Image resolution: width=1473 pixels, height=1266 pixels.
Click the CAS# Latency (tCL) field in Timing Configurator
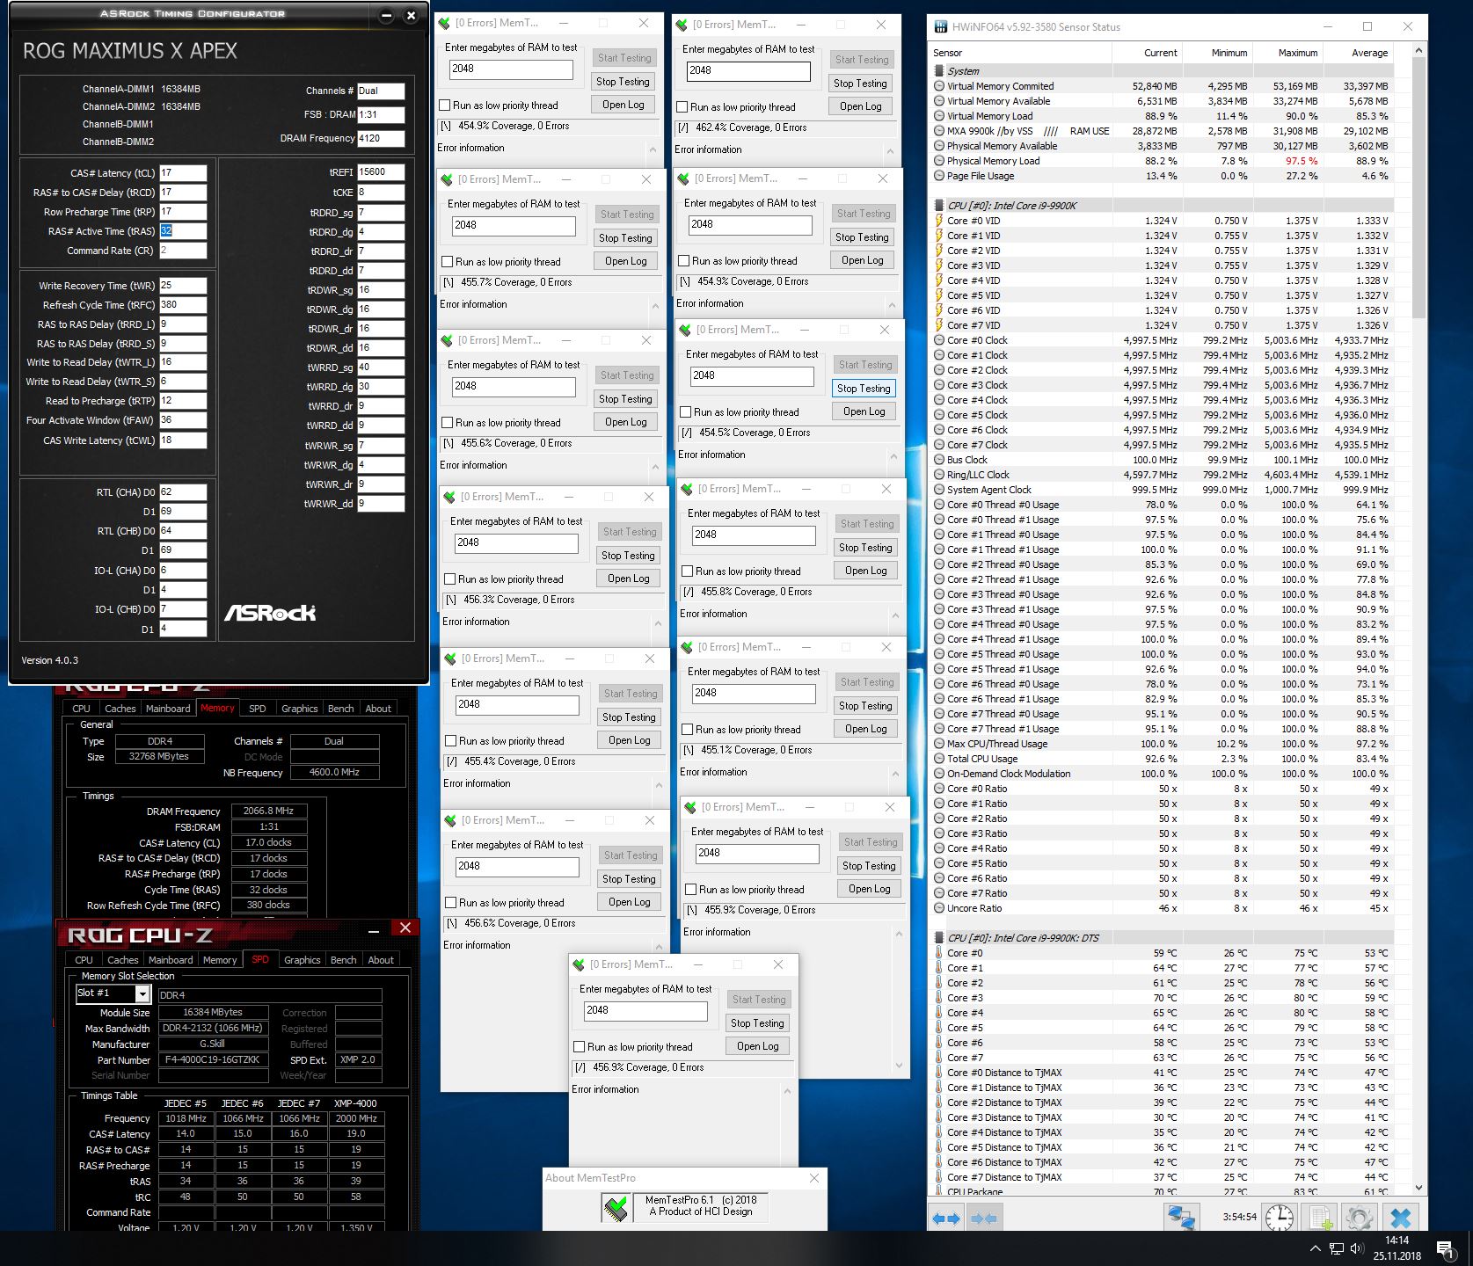183,173
